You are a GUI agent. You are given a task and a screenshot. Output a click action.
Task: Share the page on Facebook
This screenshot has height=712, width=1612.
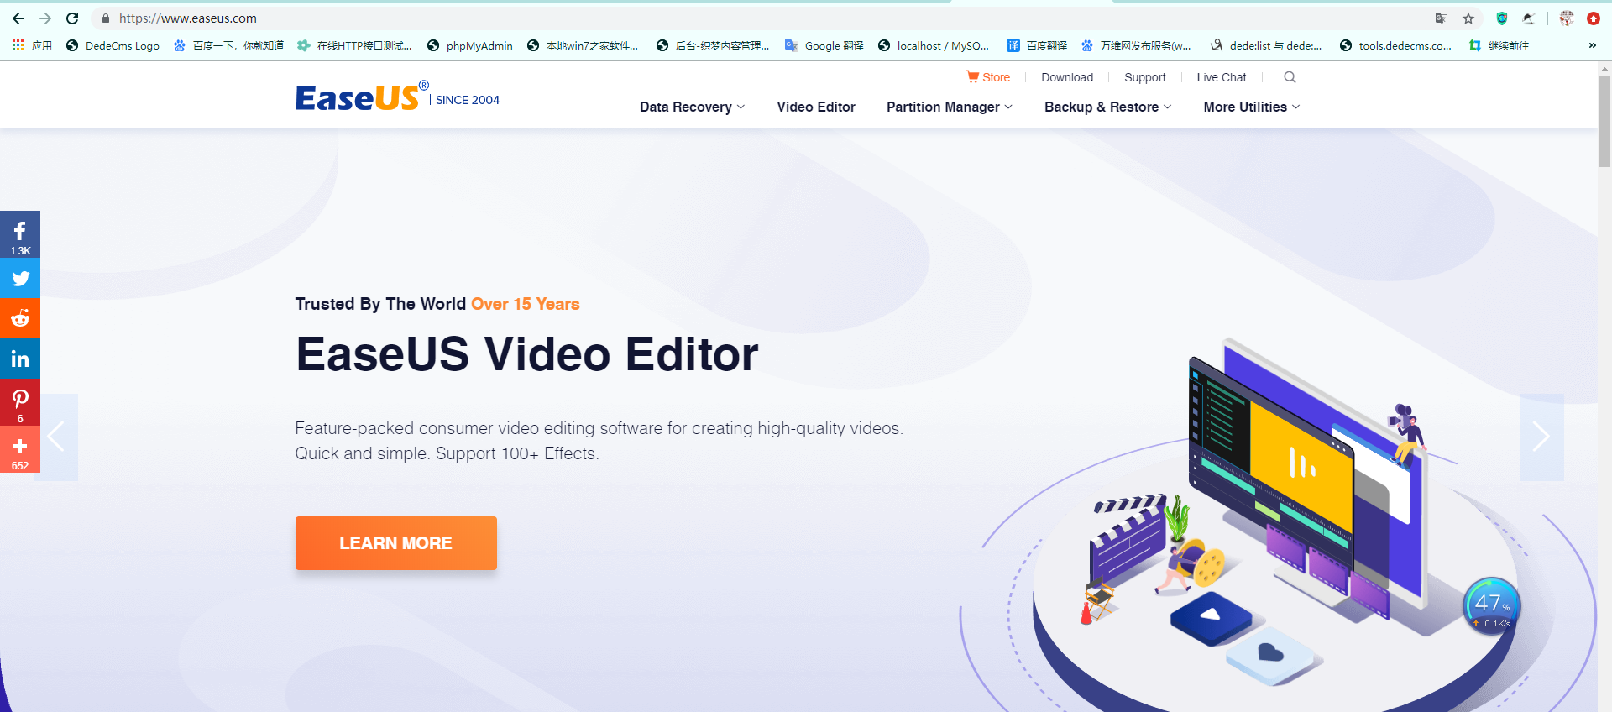pos(20,234)
